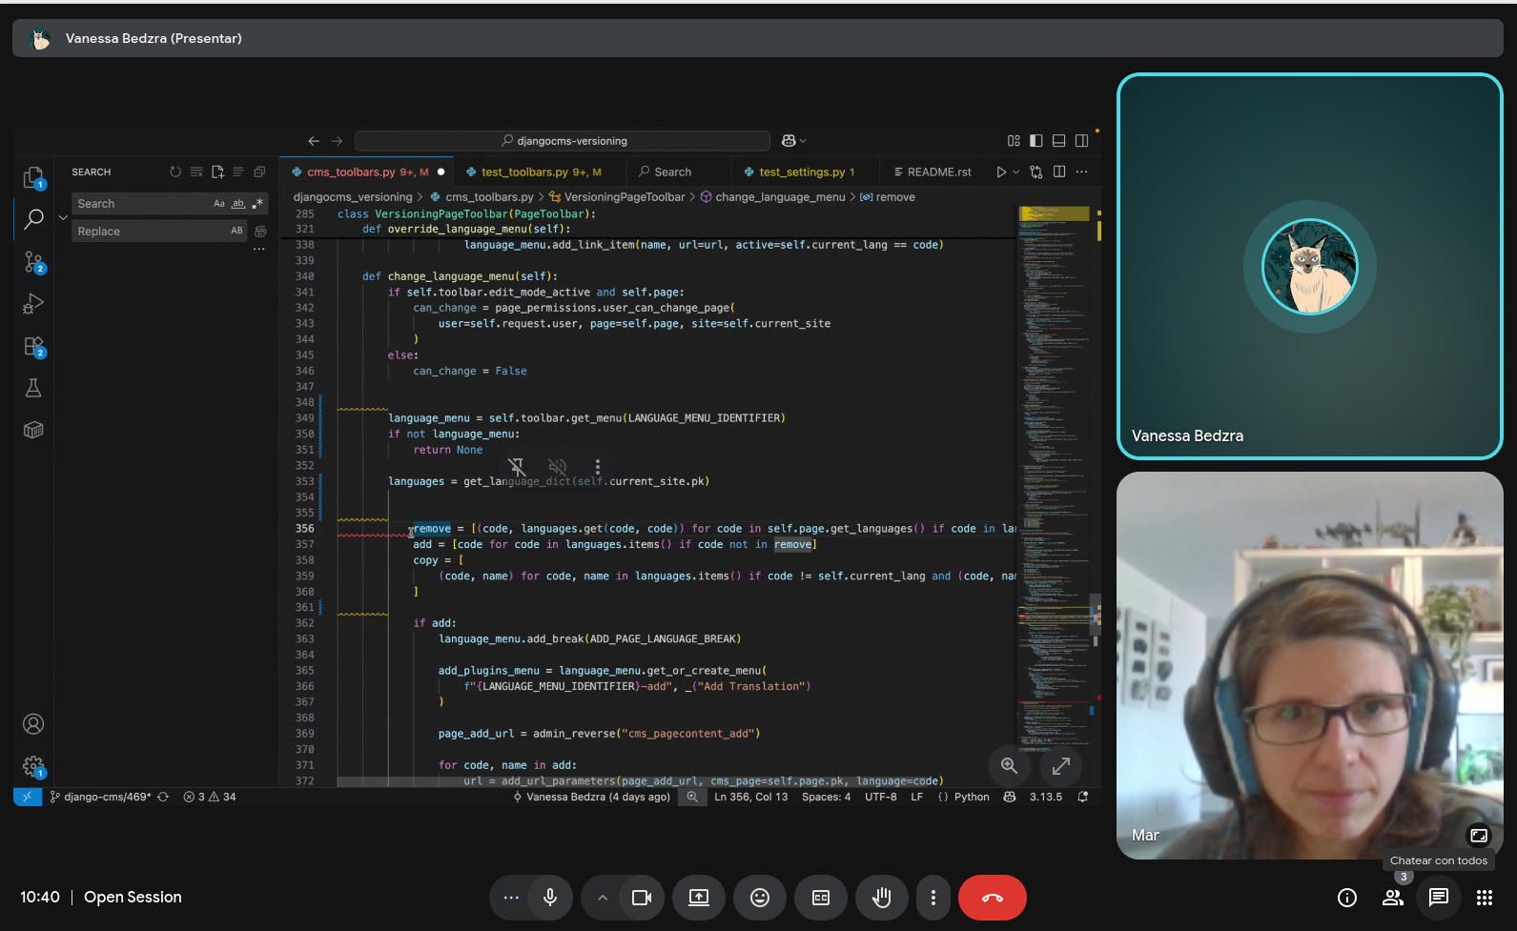Open Manage gear in activity bar

33,766
